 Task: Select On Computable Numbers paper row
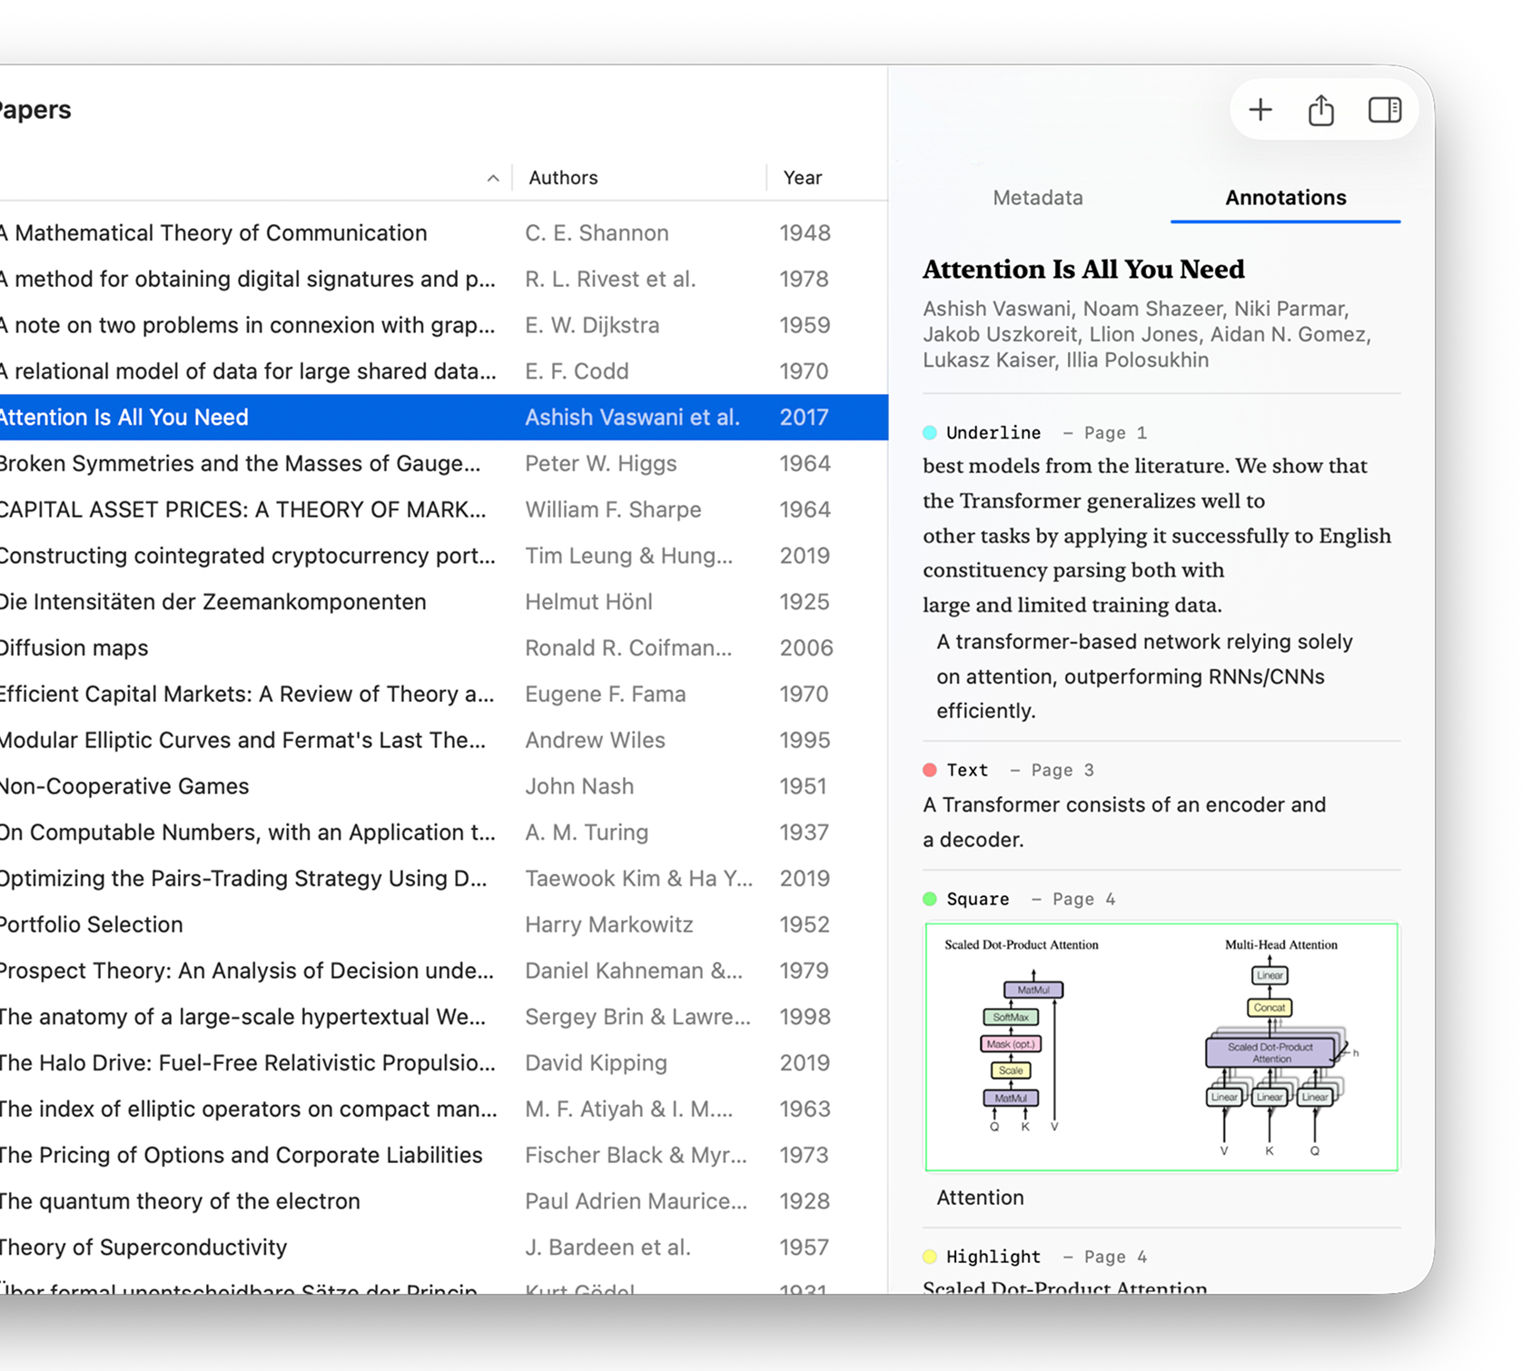pos(443,833)
